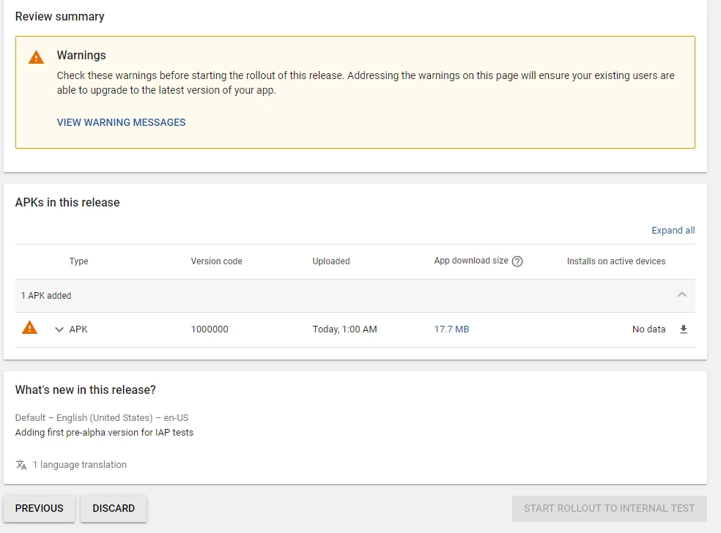This screenshot has width=721, height=533.
Task: Click the language translation icon
Action: coord(21,465)
